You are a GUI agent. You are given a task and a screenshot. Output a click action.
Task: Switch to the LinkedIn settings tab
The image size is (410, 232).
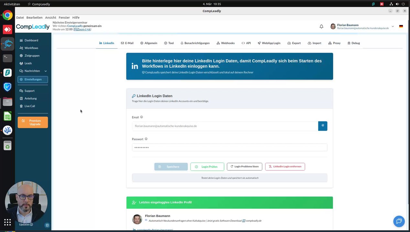tap(107, 43)
